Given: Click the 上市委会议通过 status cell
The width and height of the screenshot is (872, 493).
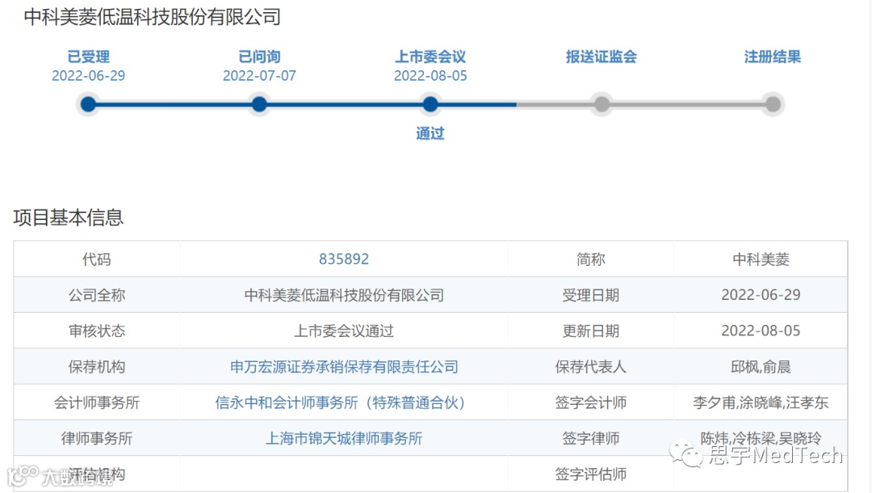Looking at the screenshot, I should pyautogui.click(x=344, y=331).
